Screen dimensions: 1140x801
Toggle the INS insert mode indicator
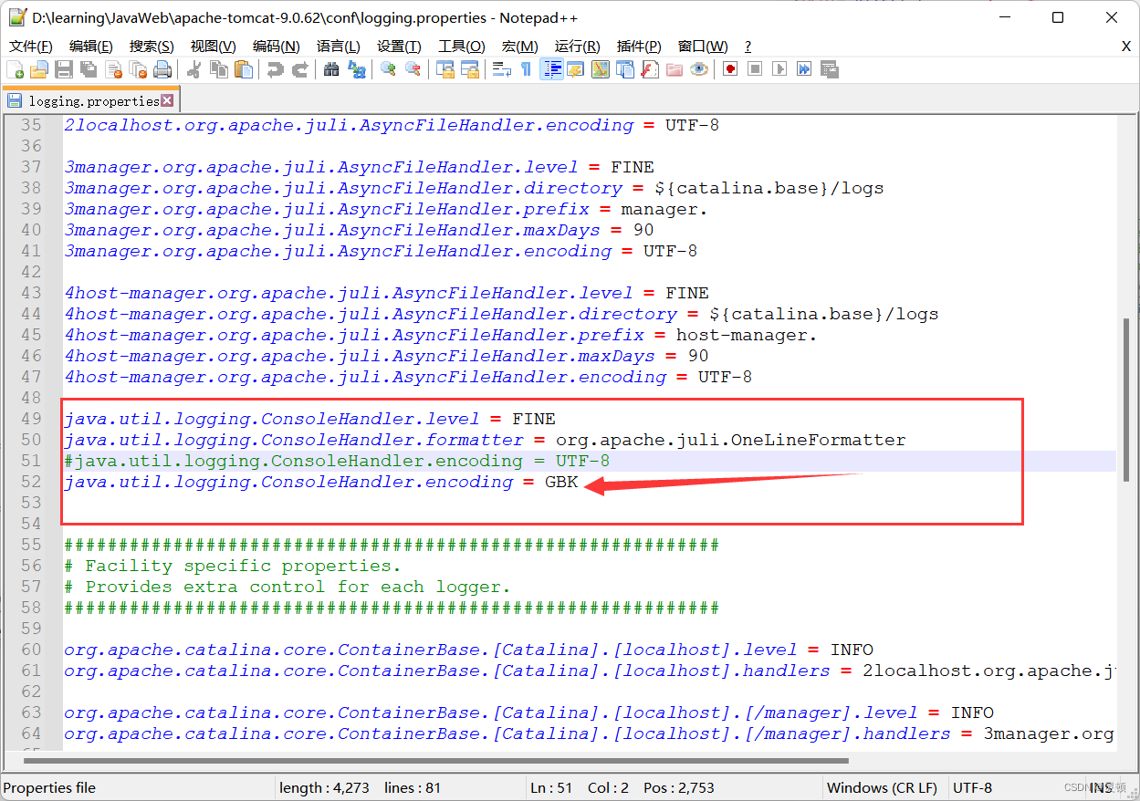pyautogui.click(x=1102, y=787)
